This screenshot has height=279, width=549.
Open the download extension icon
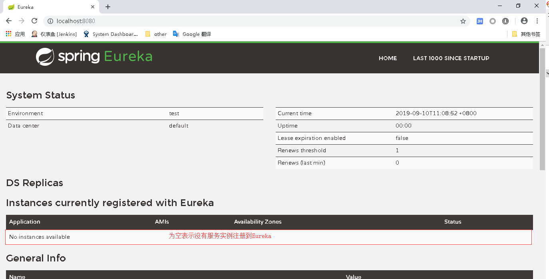[505, 21]
